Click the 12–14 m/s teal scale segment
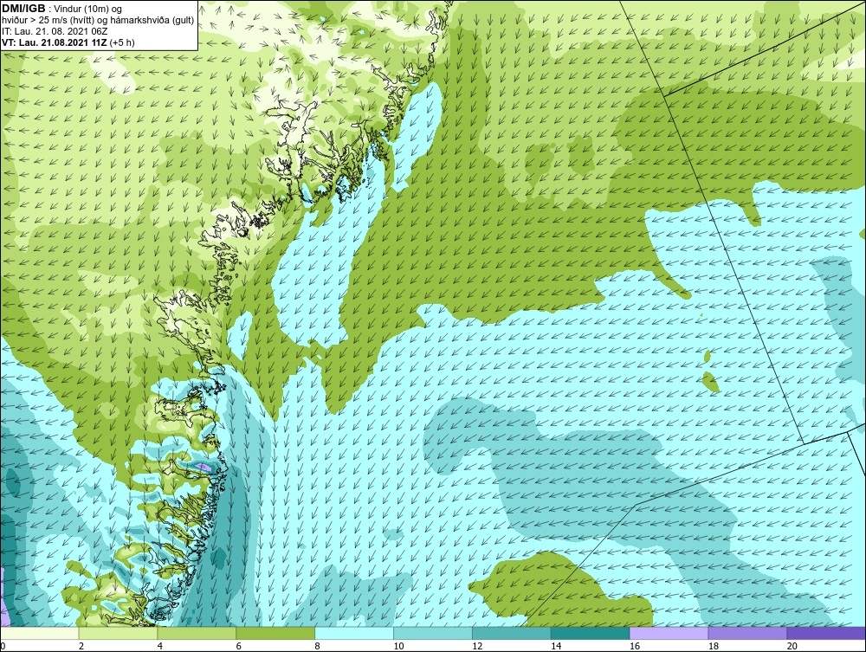 512,633
